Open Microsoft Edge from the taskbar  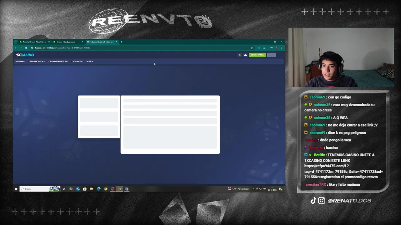point(99,189)
